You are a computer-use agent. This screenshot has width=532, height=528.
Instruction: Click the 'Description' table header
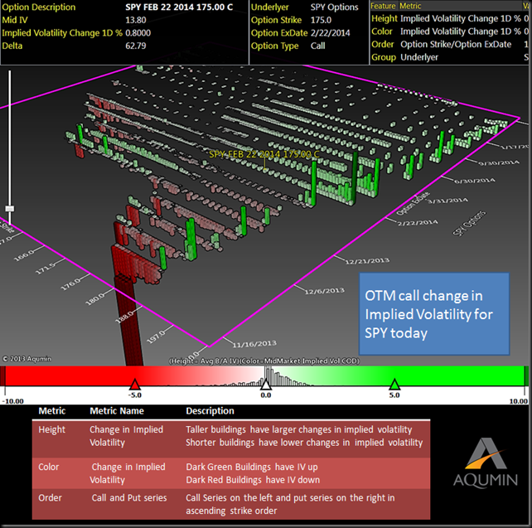210,411
